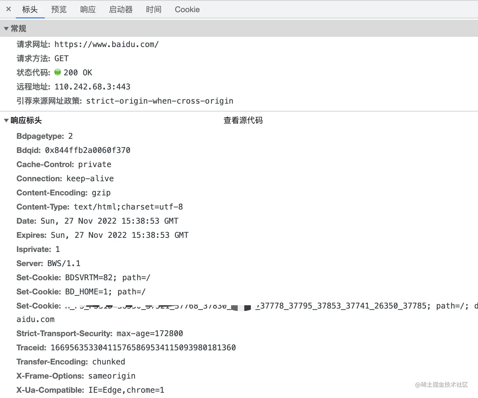Click the green status indicator dot
Image resolution: width=478 pixels, height=398 pixels.
[x=58, y=72]
